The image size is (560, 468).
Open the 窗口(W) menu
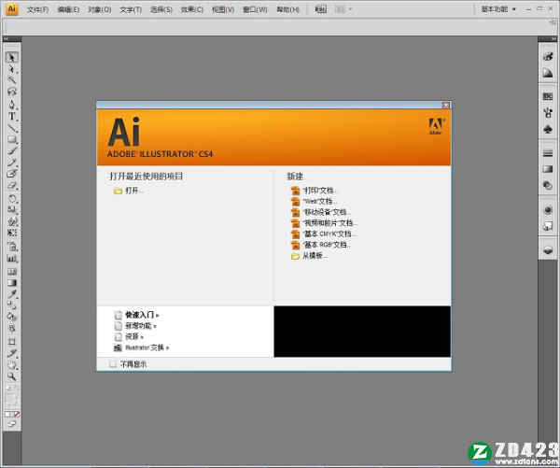pos(255,9)
